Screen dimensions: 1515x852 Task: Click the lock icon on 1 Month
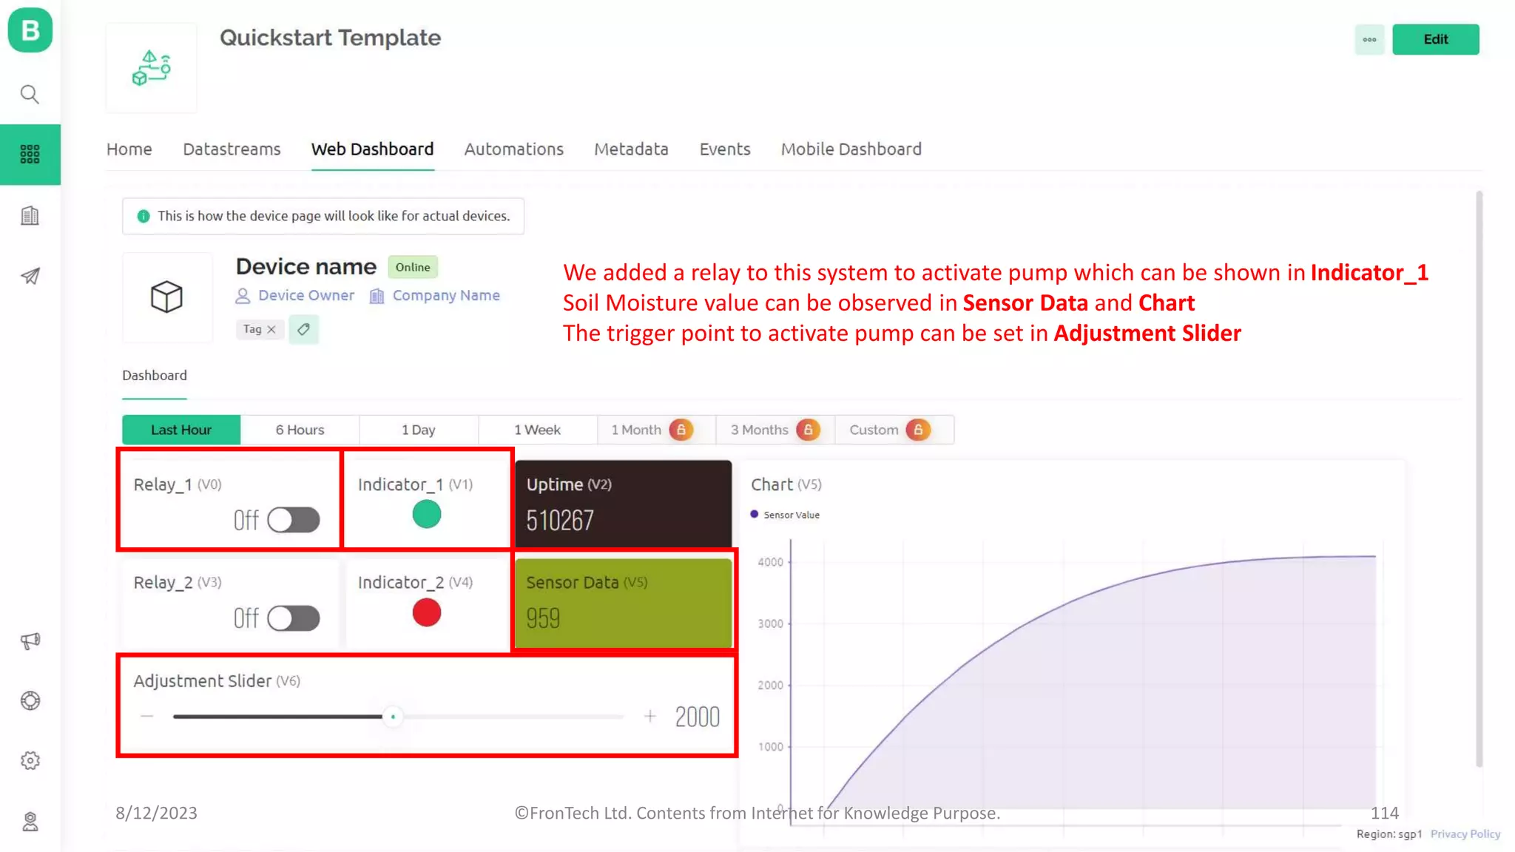coord(681,430)
